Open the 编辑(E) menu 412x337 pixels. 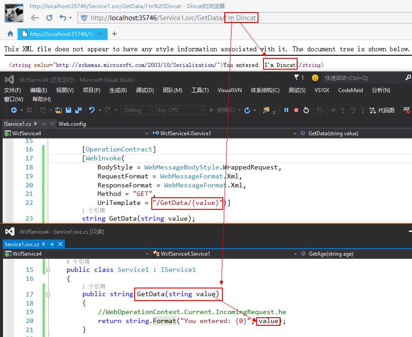[x=39, y=90]
